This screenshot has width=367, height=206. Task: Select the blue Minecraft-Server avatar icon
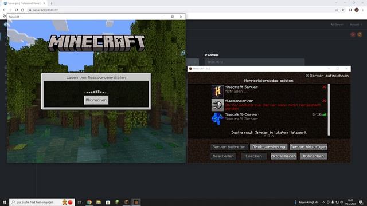point(217,118)
